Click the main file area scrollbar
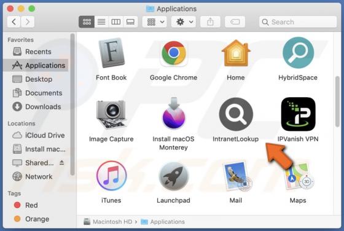Viewport: 344px width, 231px height. coord(337,101)
